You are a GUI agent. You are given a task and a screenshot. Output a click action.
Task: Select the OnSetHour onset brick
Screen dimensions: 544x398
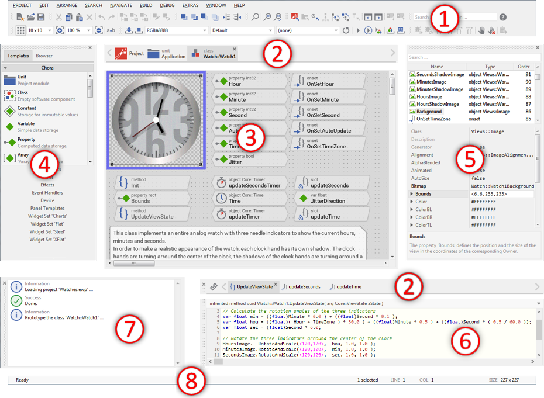(328, 81)
